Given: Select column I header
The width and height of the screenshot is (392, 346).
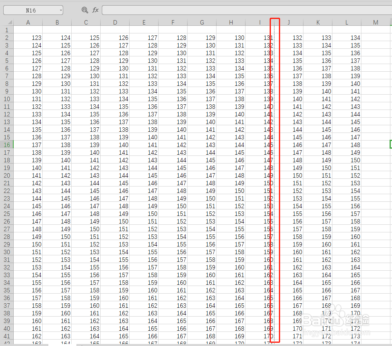Looking at the screenshot, I should point(260,22).
